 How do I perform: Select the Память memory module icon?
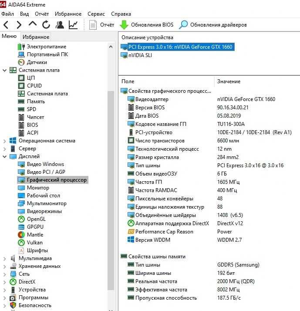tap(21, 101)
